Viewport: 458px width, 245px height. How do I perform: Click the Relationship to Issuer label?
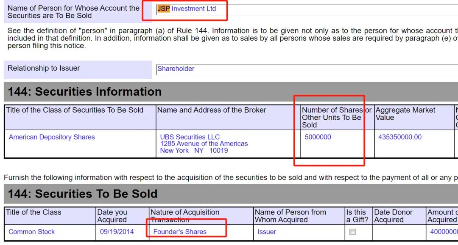click(x=44, y=69)
